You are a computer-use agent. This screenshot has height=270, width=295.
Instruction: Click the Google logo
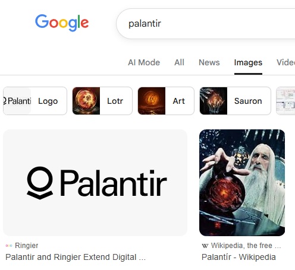tap(62, 23)
